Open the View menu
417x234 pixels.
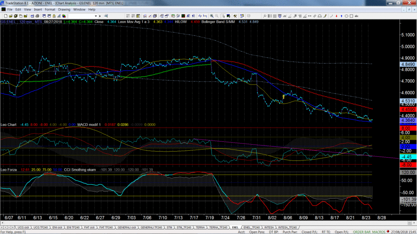pyautogui.click(x=27, y=10)
